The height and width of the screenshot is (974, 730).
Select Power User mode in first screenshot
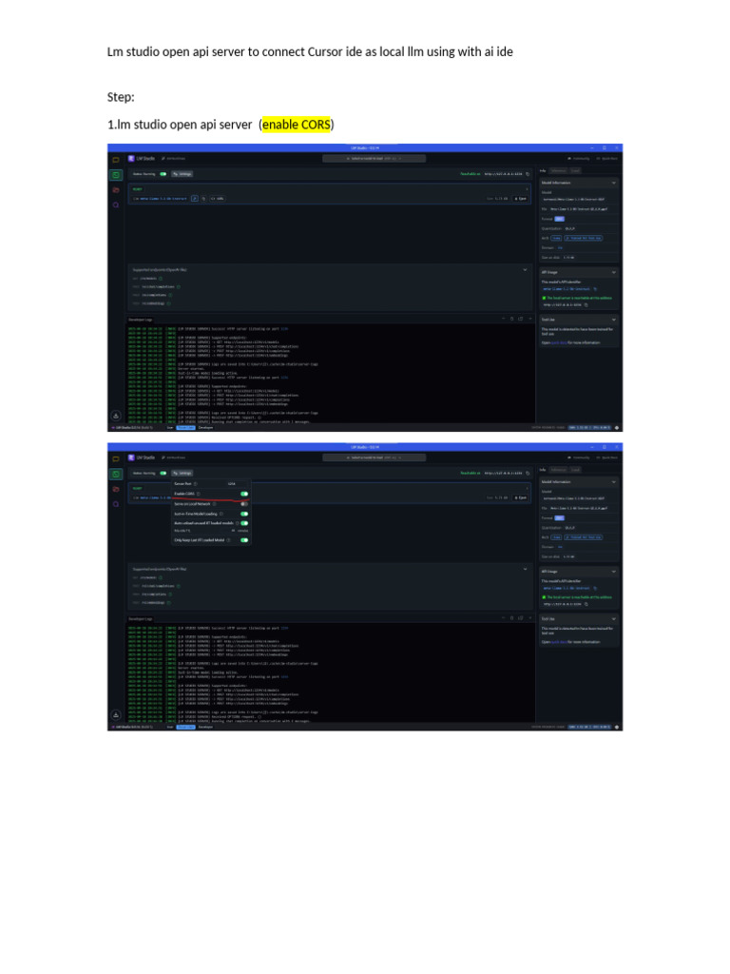[x=185, y=427]
